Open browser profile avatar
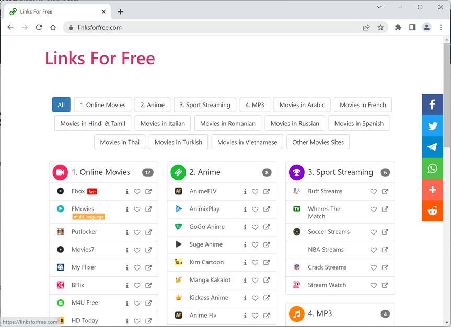 click(426, 27)
